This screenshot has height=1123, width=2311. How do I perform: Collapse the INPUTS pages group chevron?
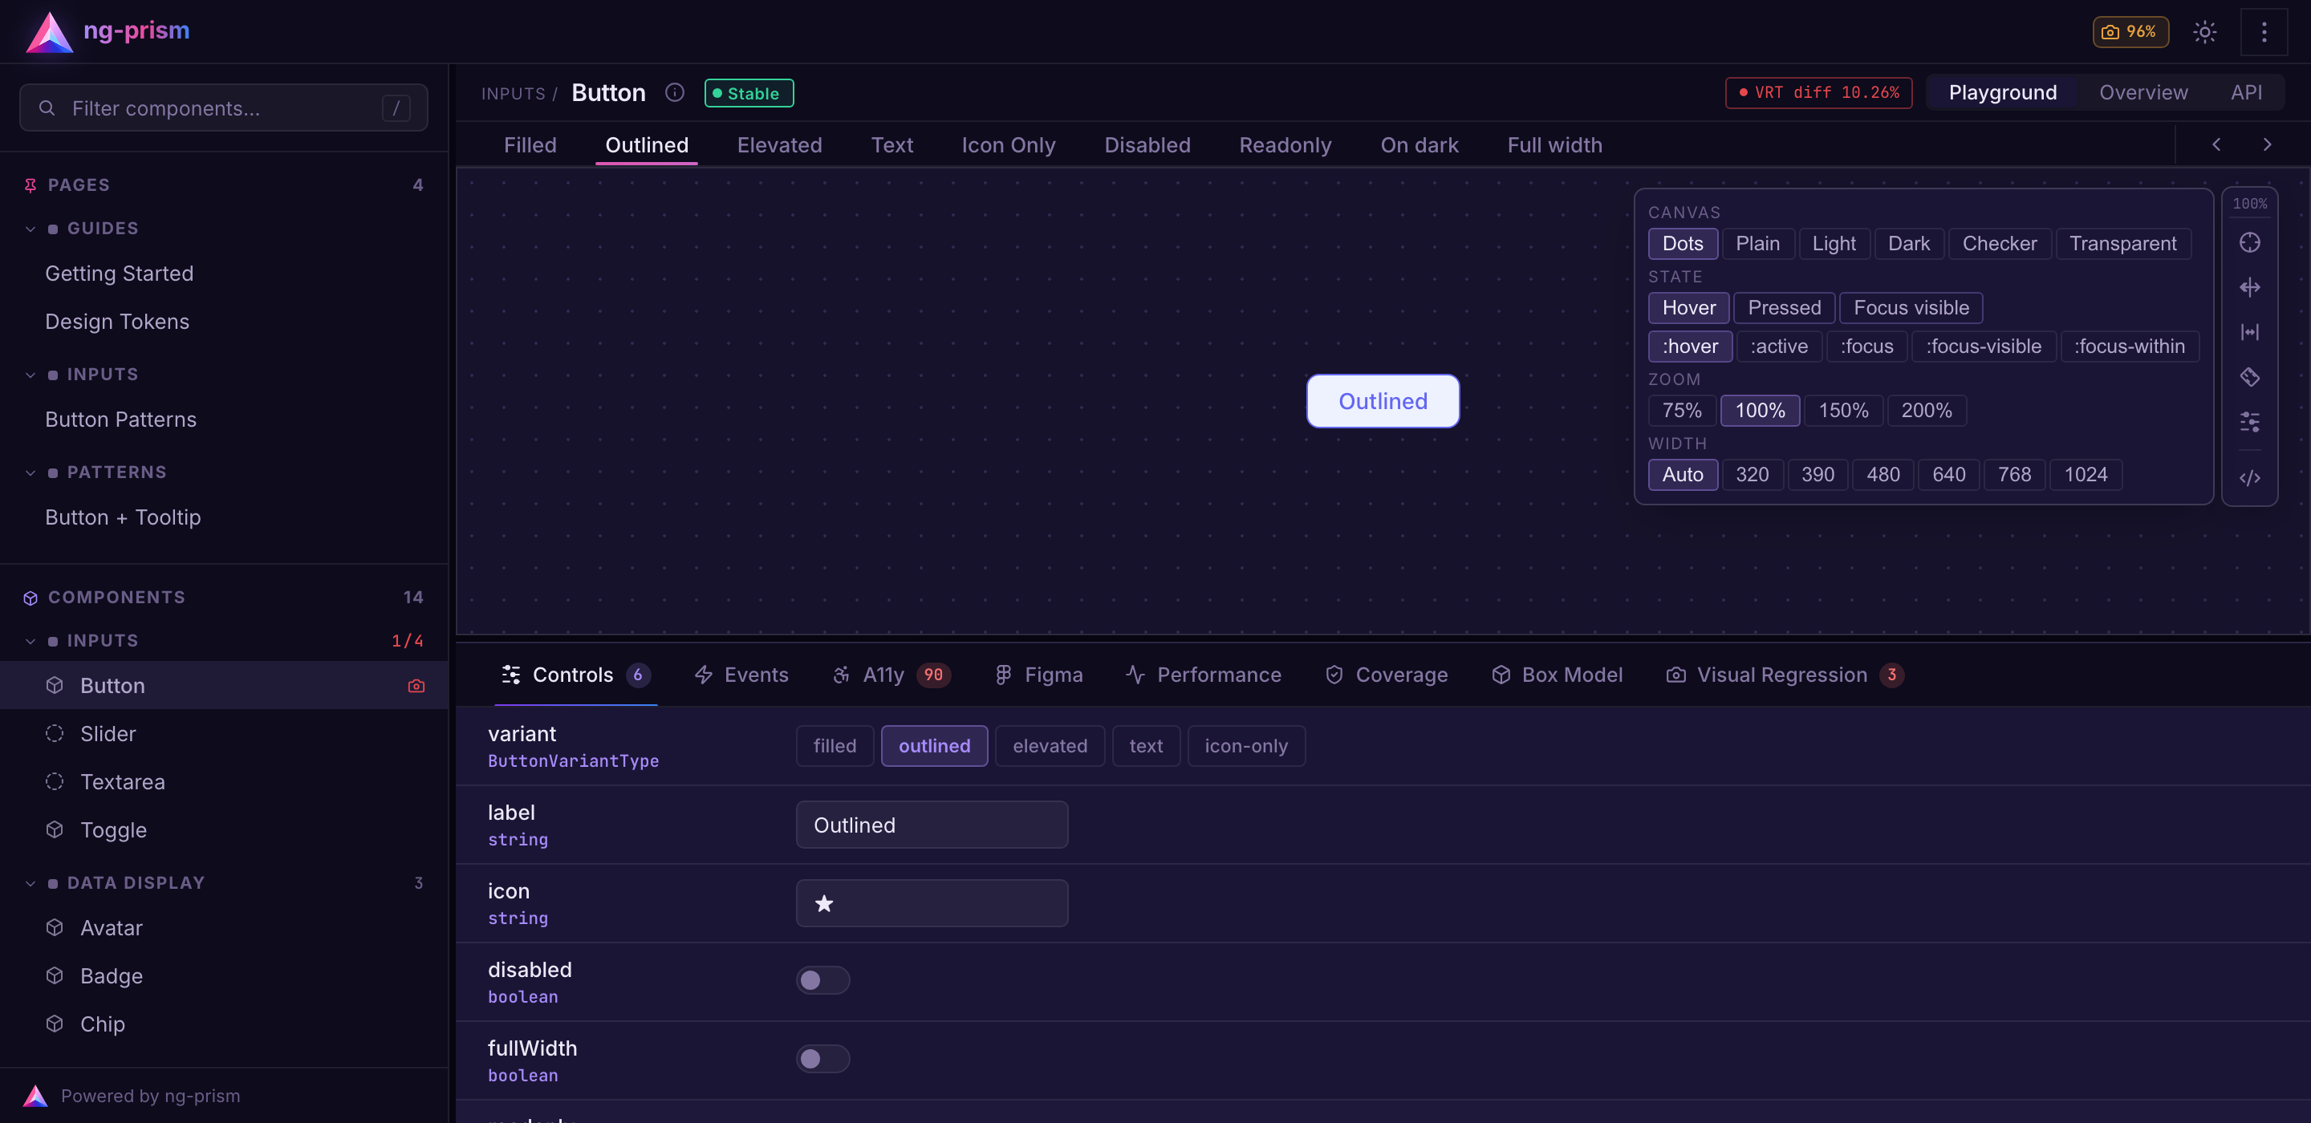[30, 375]
